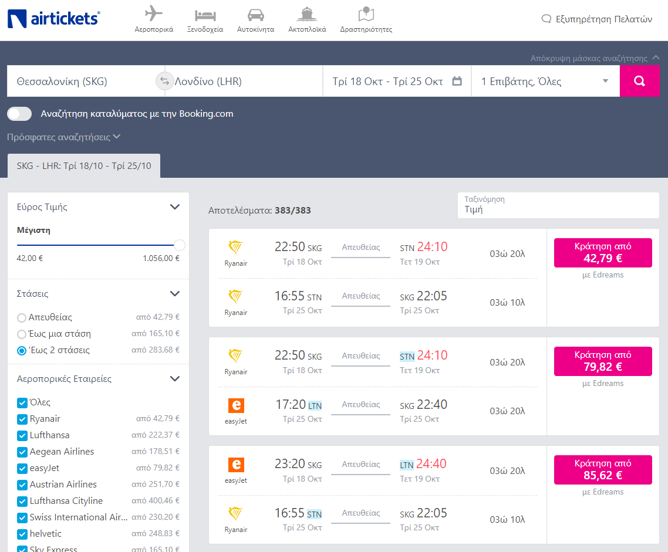The width and height of the screenshot is (668, 552).
Task: Collapse the Στάσεις filter section
Action: tap(175, 294)
